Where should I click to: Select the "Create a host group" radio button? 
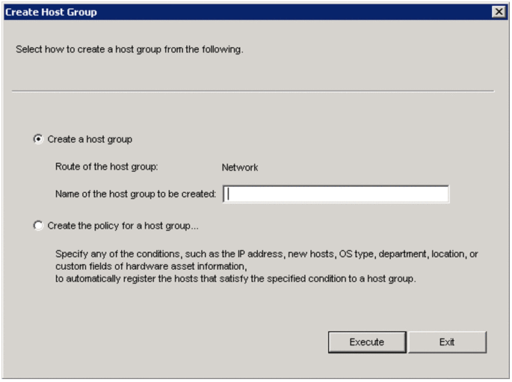click(x=38, y=139)
